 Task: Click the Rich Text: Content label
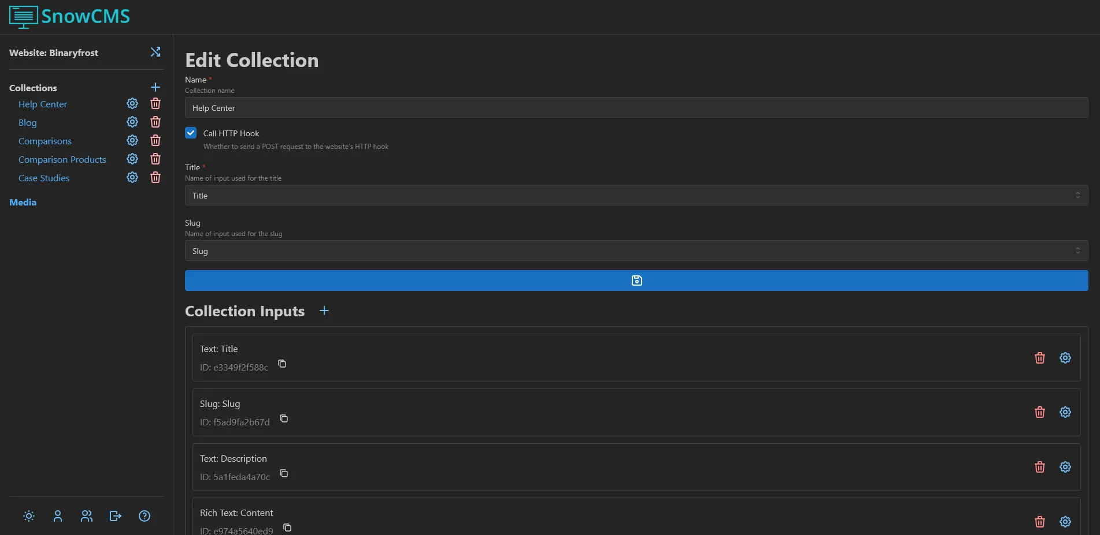pyautogui.click(x=236, y=512)
